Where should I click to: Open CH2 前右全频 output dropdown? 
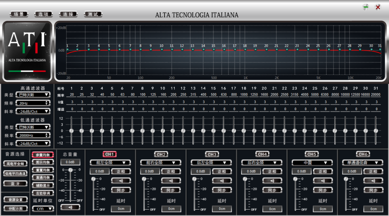pos(161,163)
